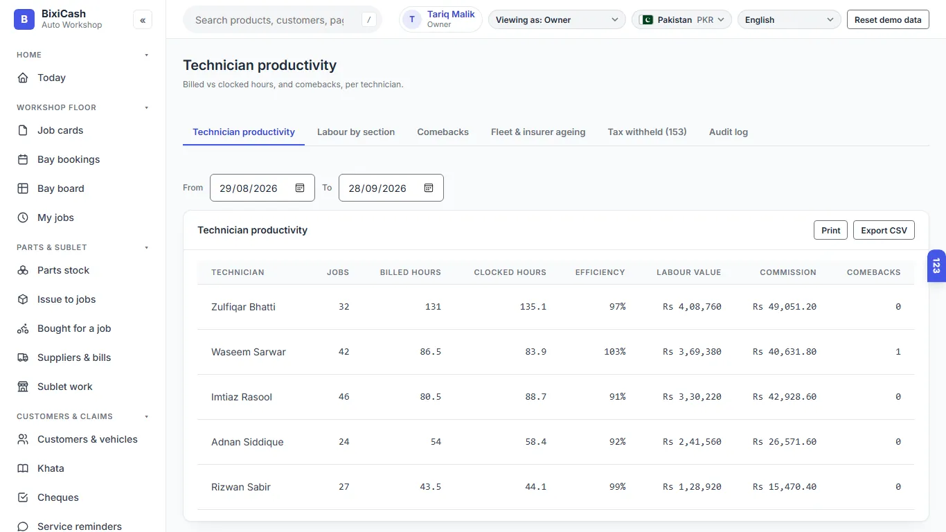Viewport: 946px width, 532px height.
Task: Open Cheques via its checkbox icon
Action: click(x=23, y=497)
